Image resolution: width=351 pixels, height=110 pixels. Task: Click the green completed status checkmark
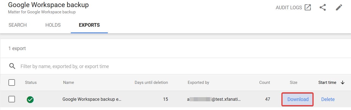point(30,99)
